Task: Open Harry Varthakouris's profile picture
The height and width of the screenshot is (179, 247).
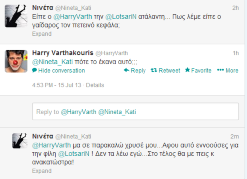Action: tap(16, 61)
